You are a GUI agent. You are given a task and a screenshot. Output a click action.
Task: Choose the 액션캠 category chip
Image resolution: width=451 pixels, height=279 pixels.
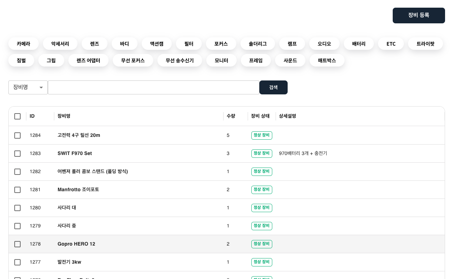pyautogui.click(x=156, y=44)
